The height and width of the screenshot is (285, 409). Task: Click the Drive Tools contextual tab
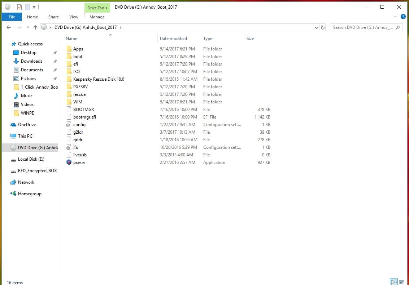click(x=97, y=8)
